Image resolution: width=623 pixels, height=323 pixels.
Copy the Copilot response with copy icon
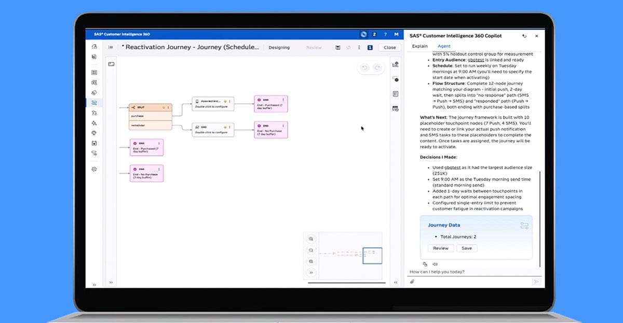[425, 264]
